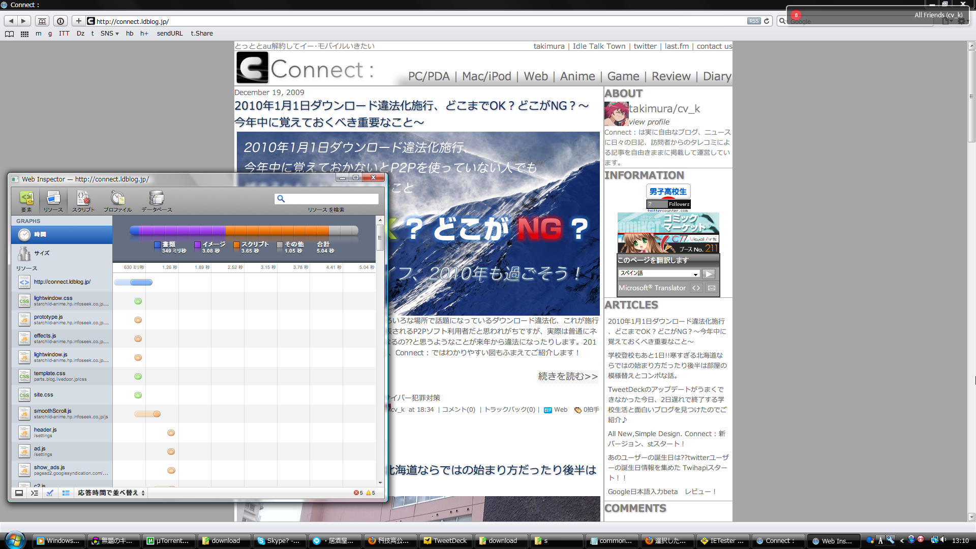Select the ad.js resource row
Screen dimensions: 976x549
coord(62,451)
